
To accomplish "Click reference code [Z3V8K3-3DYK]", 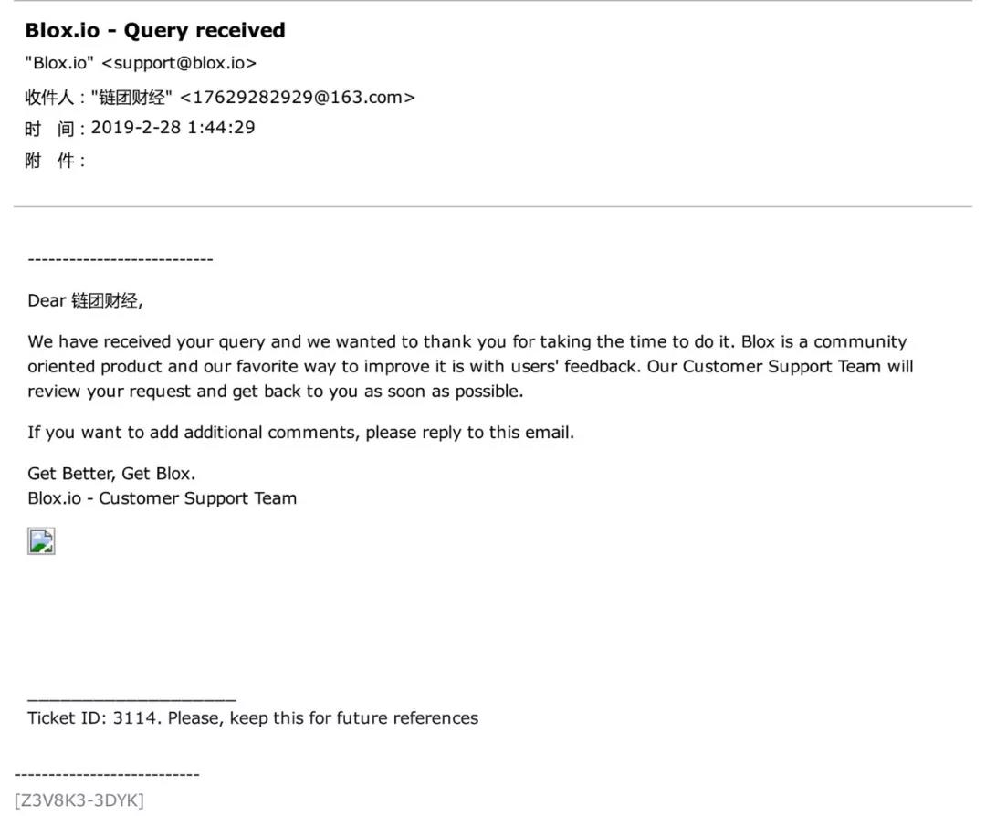I will tap(79, 800).
